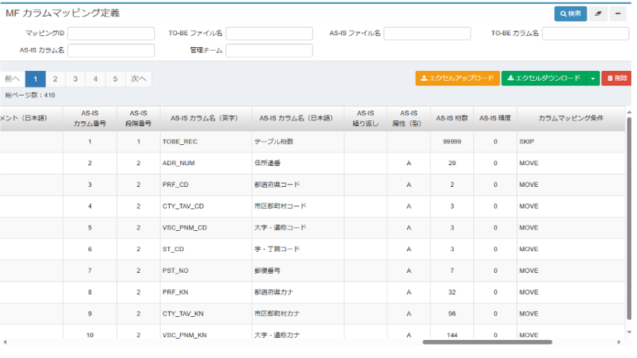The width and height of the screenshot is (637, 358).
Task: Click the eraser icon to clear filters
Action: coord(598,13)
